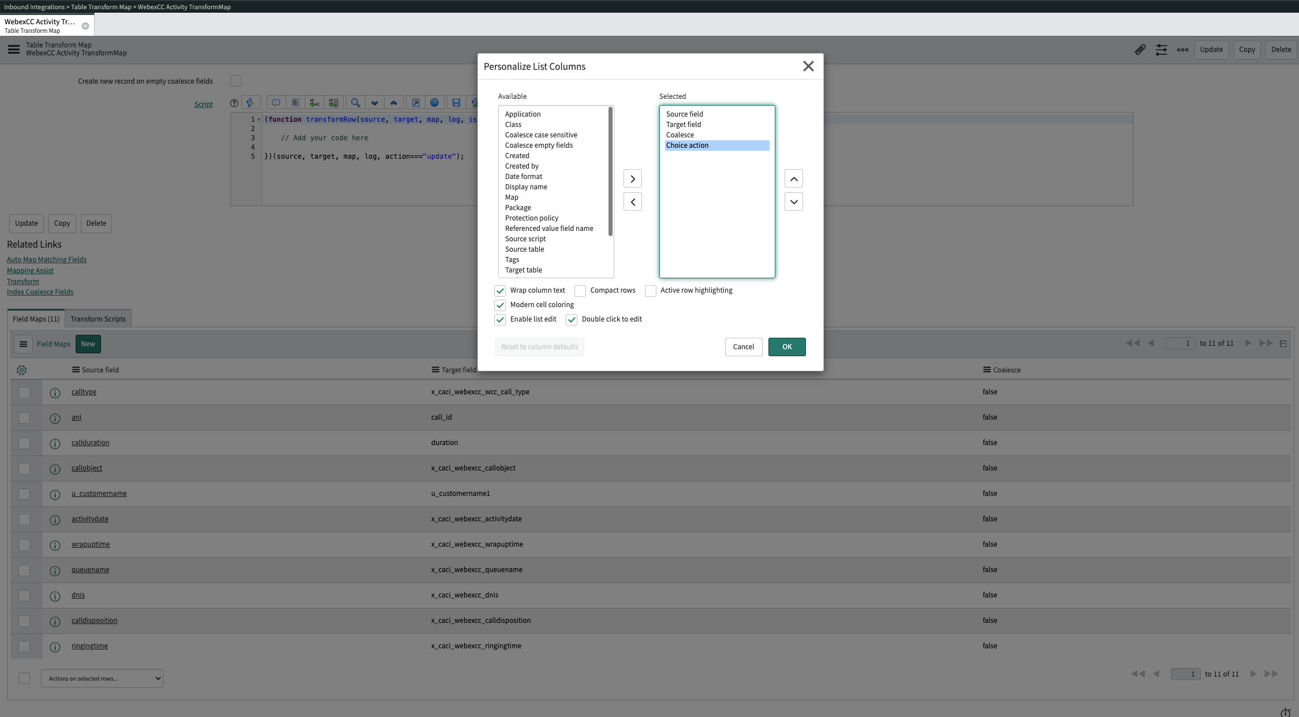This screenshot has height=717, width=1299.
Task: Toggle Modern cell coloring checkbox
Action: pos(500,305)
